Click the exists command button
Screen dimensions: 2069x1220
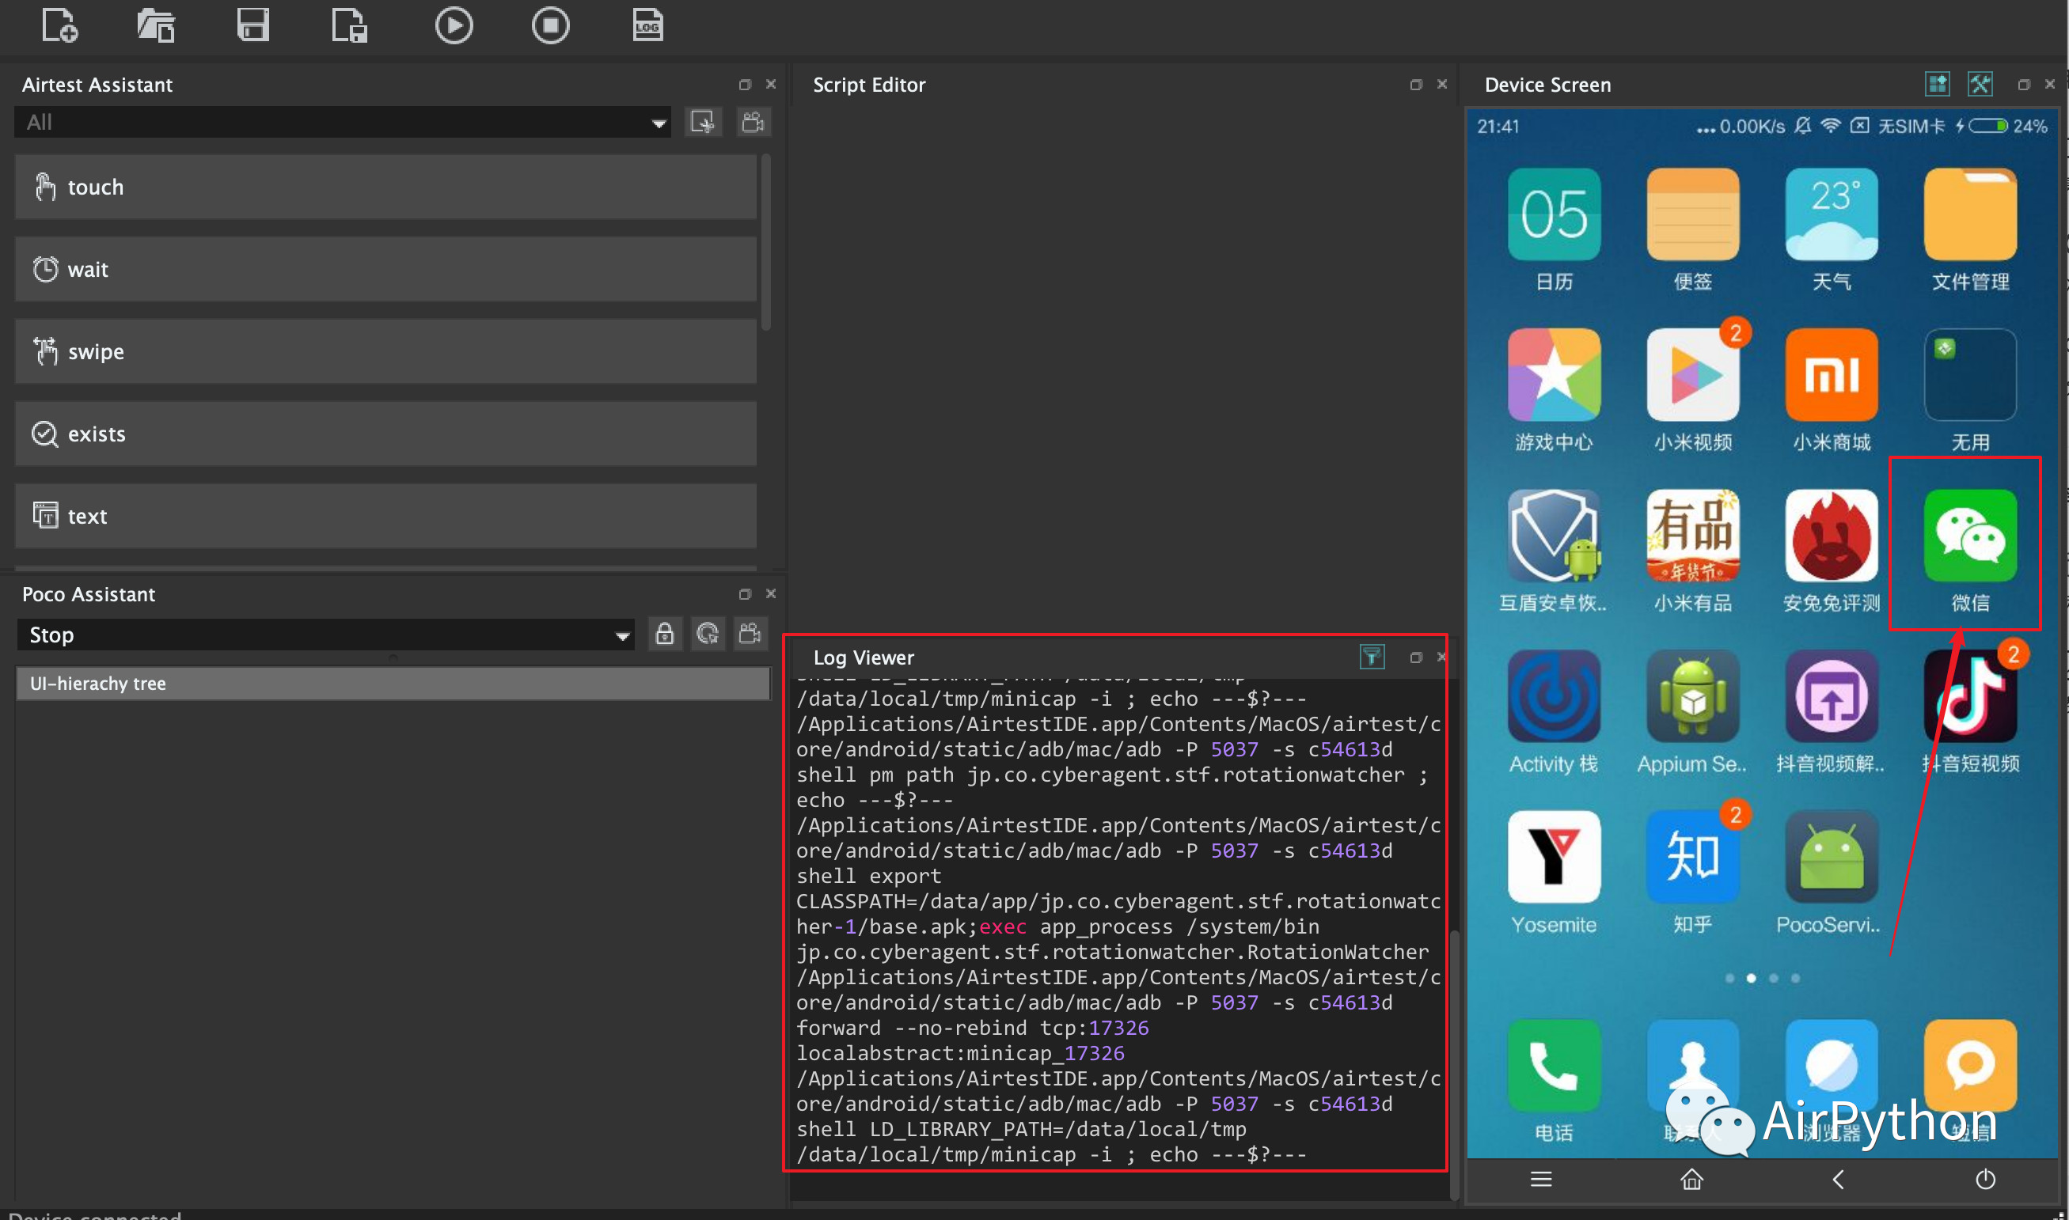(385, 434)
